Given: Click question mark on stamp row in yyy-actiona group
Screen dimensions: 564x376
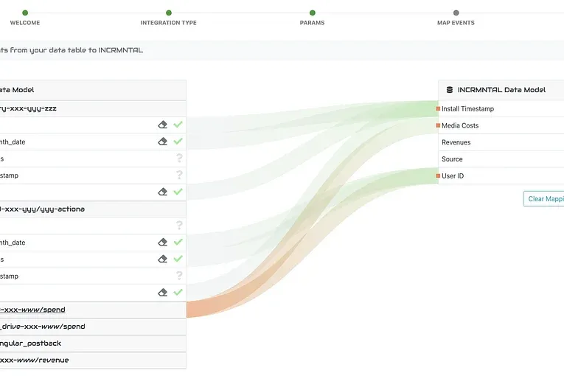Looking at the screenshot, I should click(179, 276).
